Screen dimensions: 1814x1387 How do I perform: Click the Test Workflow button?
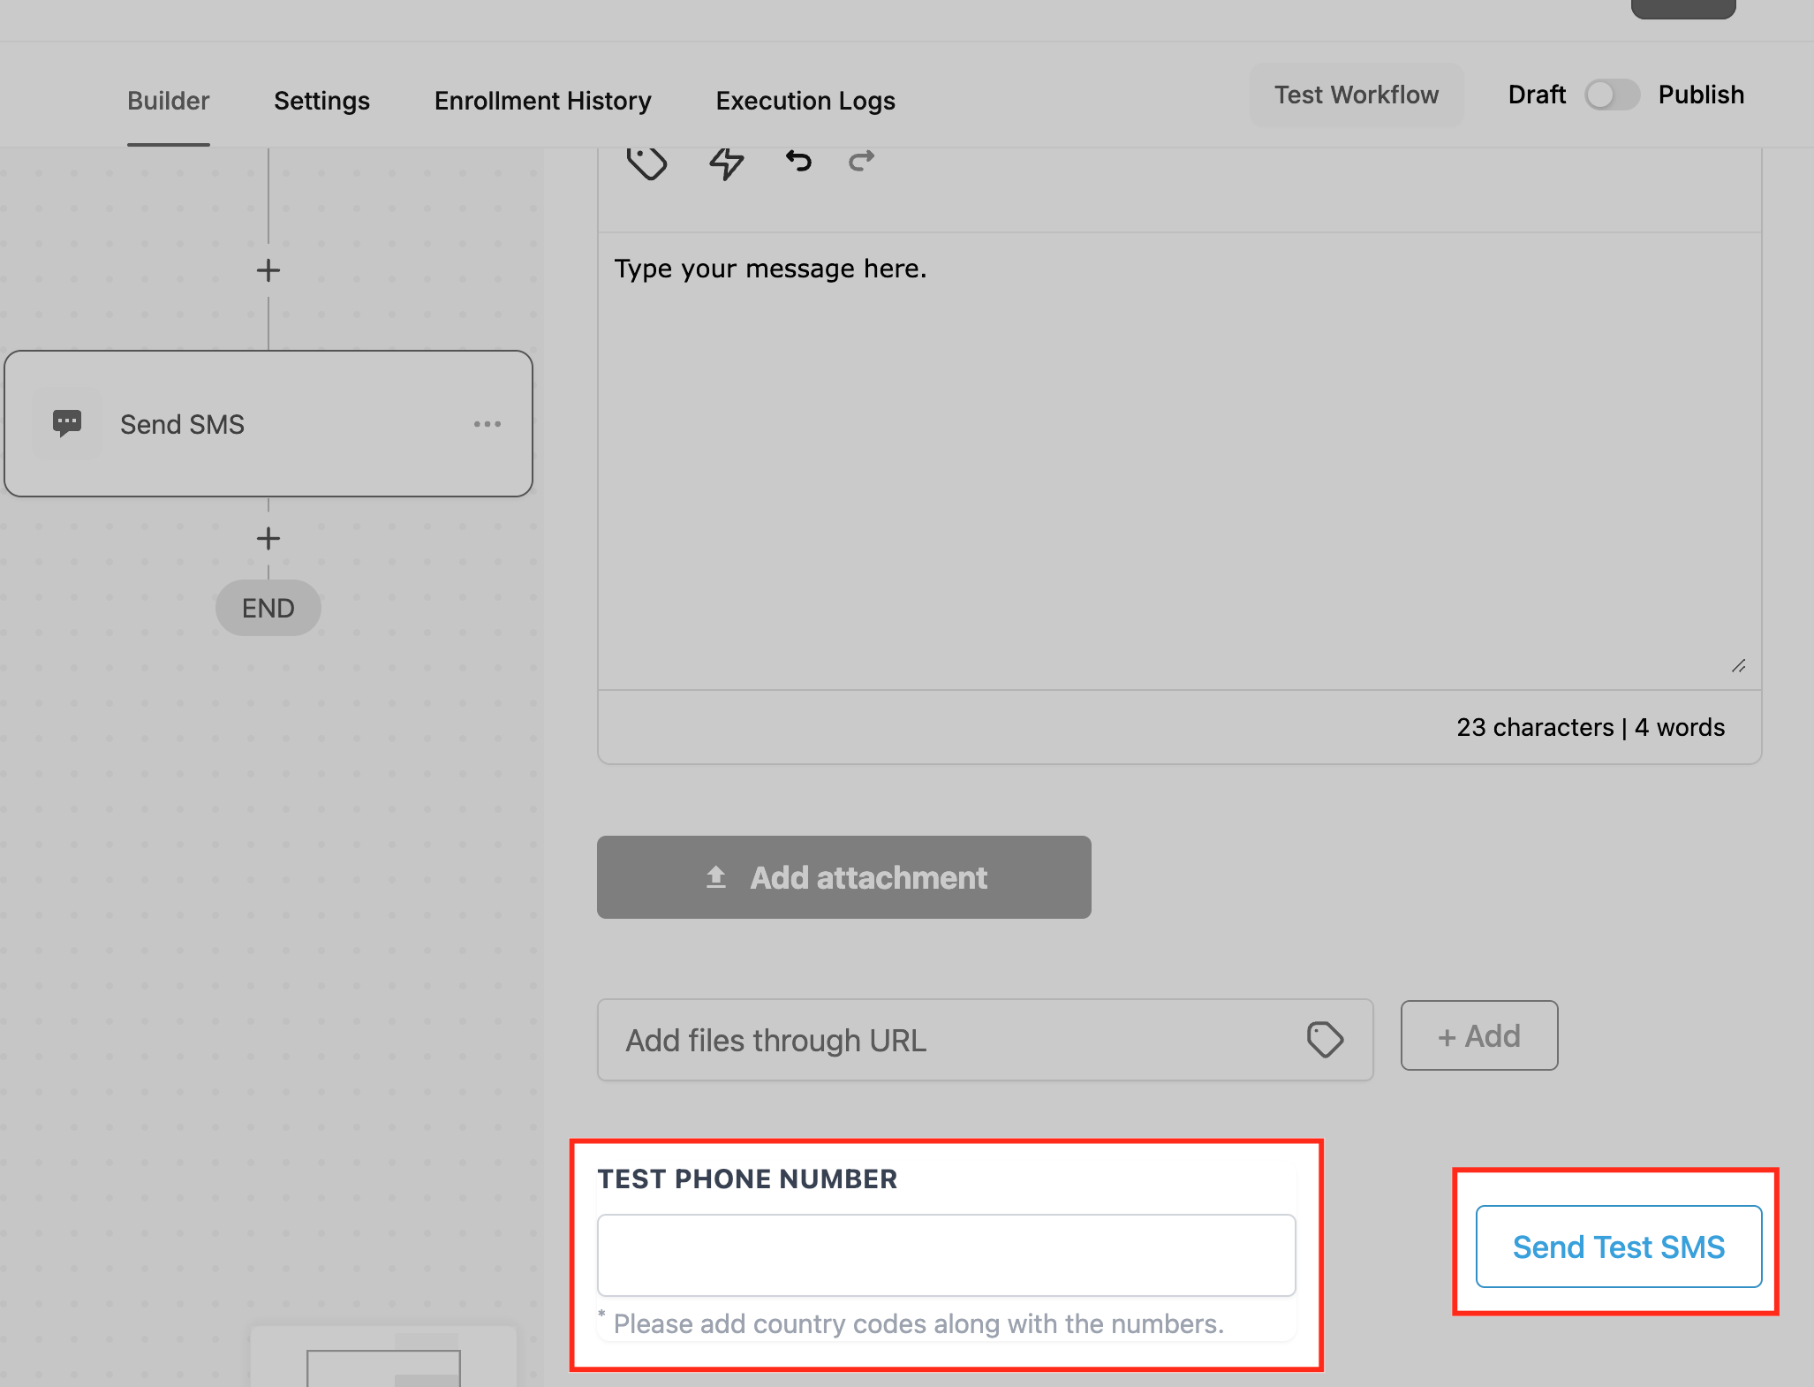pos(1356,95)
